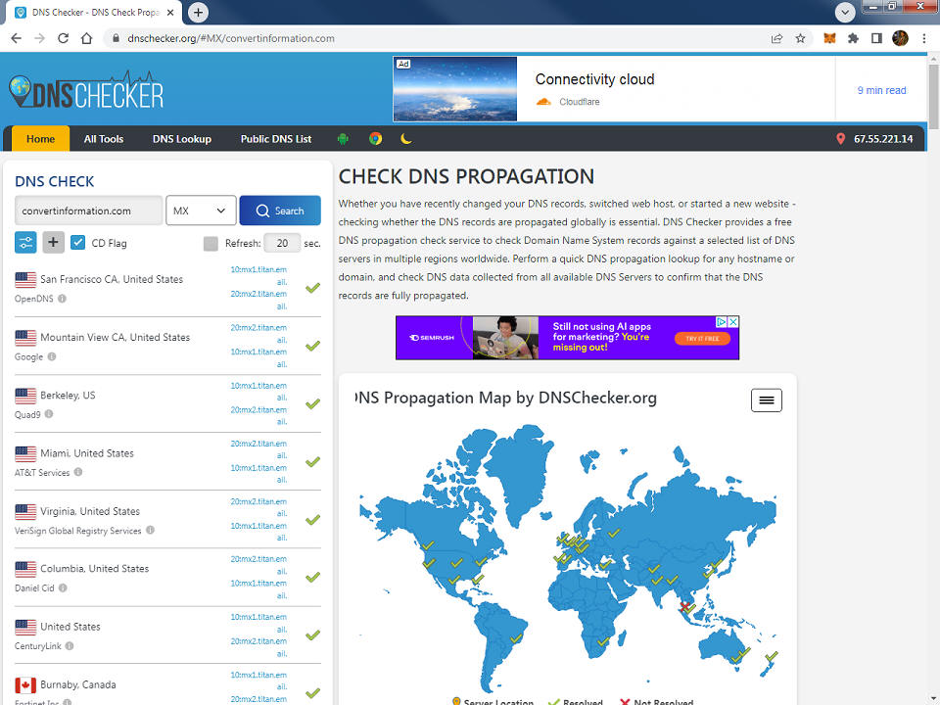Open the DNS server filter settings
The image size is (940, 705).
25,243
